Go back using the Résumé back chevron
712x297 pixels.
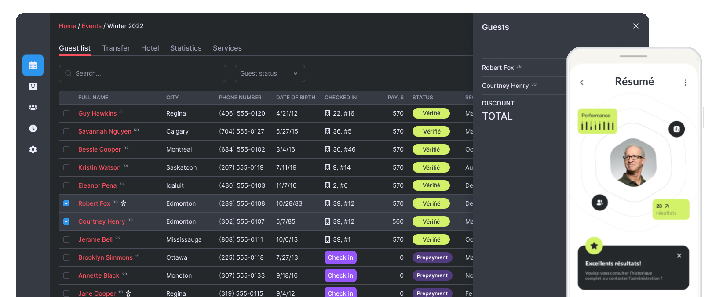(x=582, y=83)
